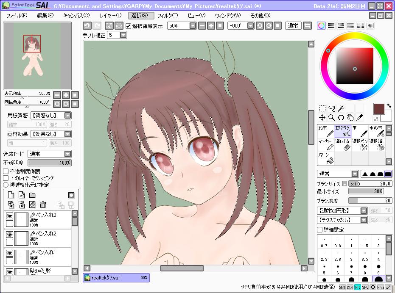
Task: Open the 50% zoom dropdown
Action: pos(193,26)
